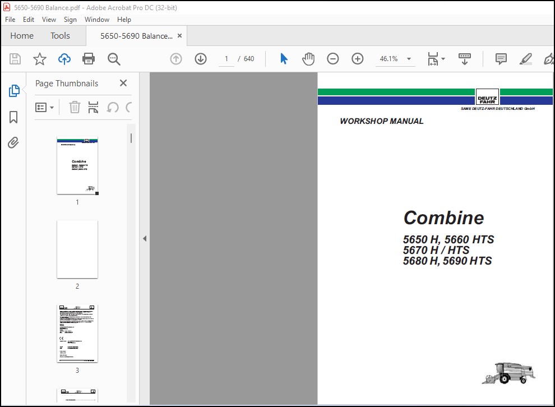Viewport: 555px width, 407px height.
Task: Add a comment note
Action: click(x=501, y=59)
